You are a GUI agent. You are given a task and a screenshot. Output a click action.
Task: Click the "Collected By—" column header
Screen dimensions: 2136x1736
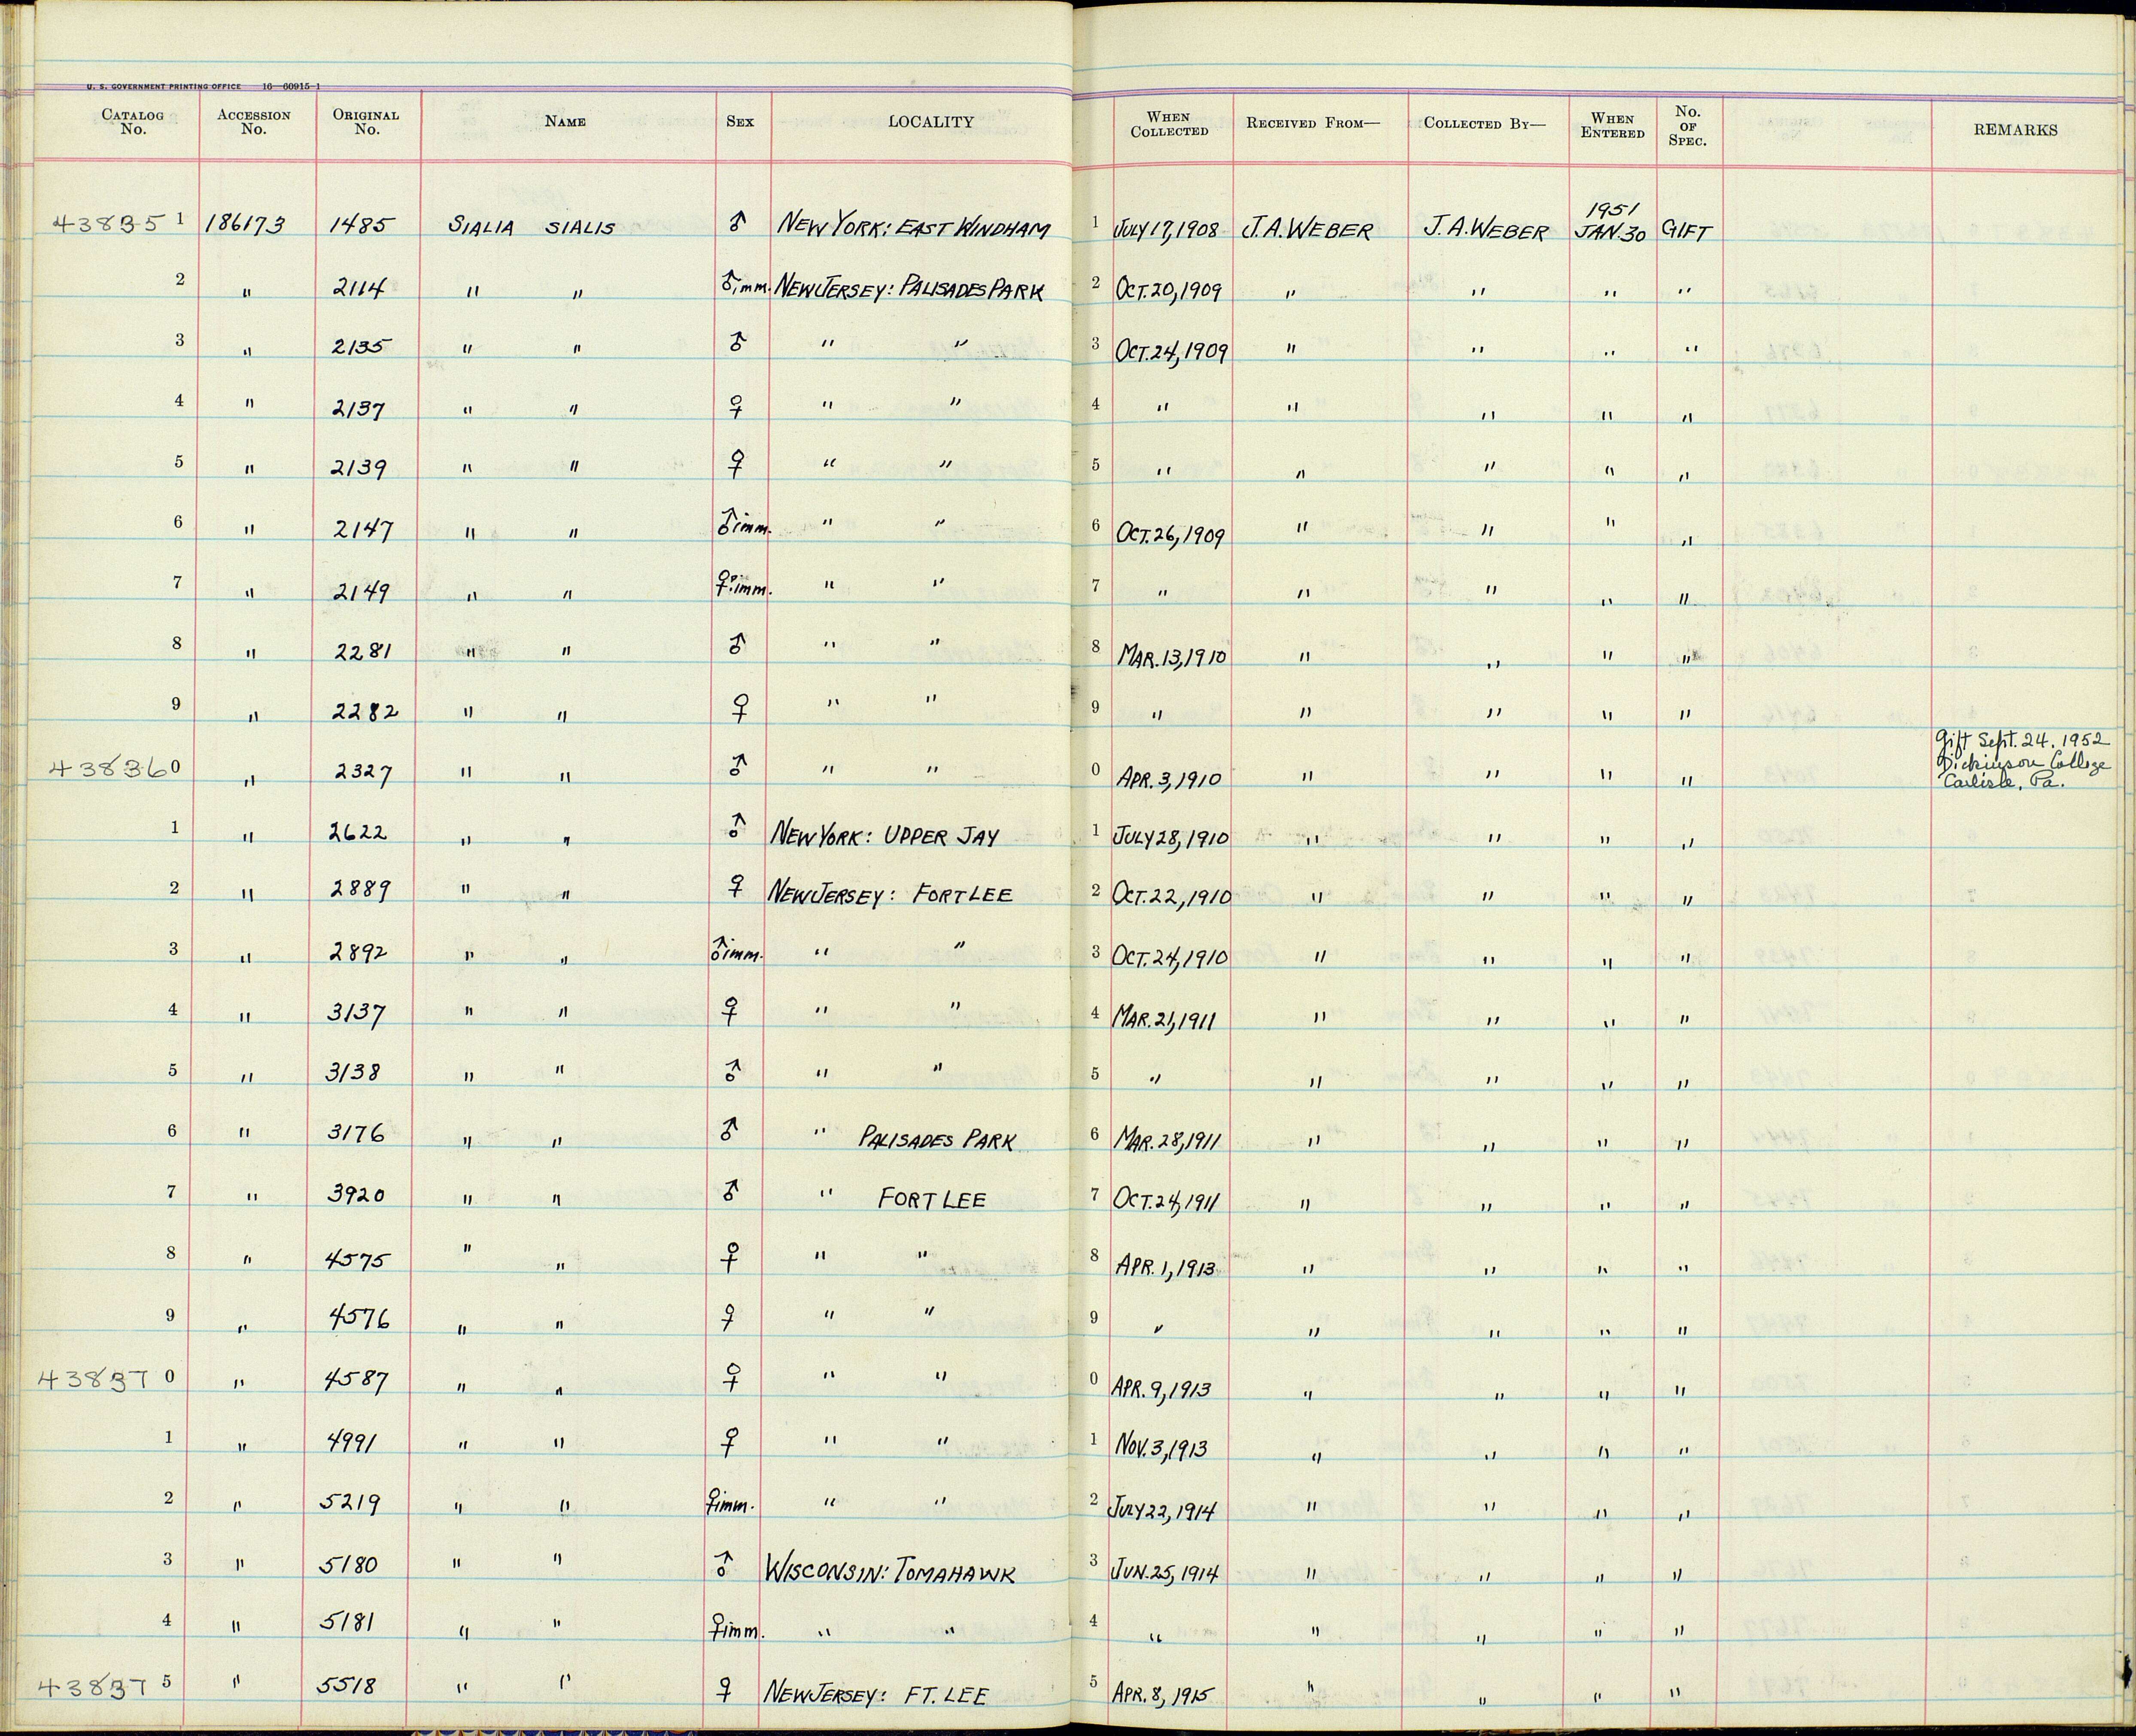[1485, 124]
